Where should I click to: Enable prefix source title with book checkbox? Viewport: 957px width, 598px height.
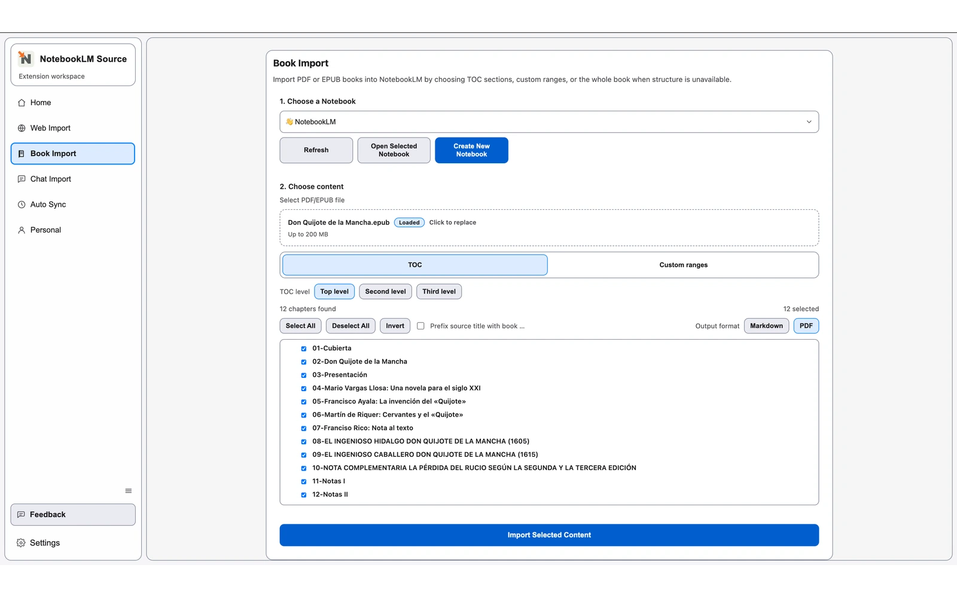pyautogui.click(x=420, y=326)
